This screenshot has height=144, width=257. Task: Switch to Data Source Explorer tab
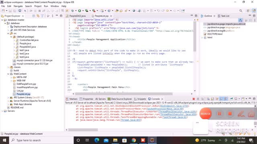120,99
